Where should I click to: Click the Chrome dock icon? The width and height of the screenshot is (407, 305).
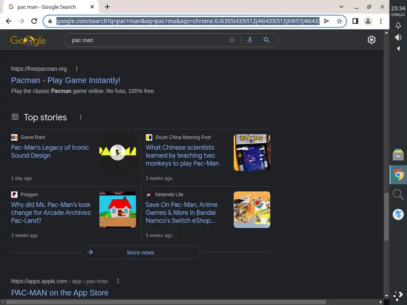tap(398, 175)
